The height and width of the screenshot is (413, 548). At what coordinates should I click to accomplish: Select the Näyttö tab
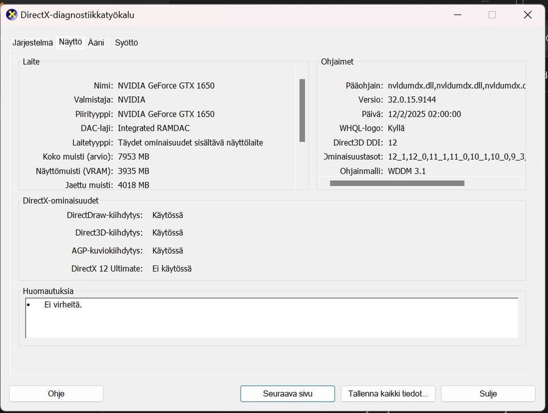70,42
